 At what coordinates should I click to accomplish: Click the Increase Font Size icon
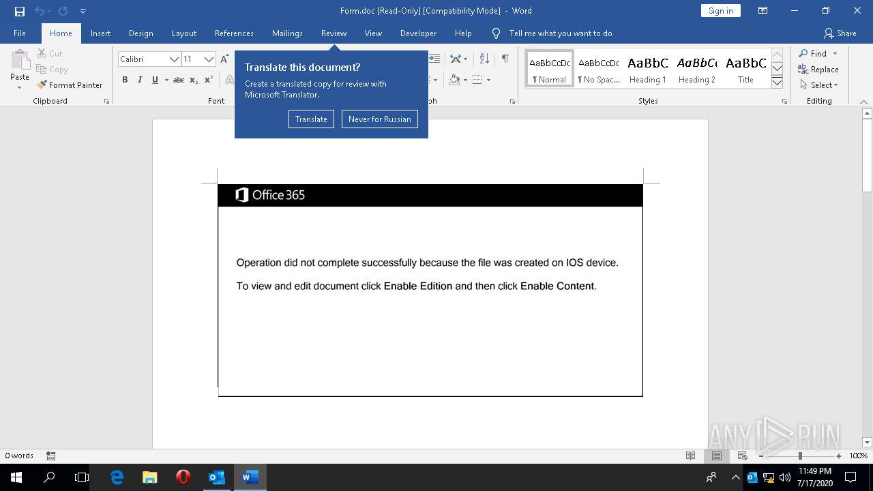(x=224, y=59)
